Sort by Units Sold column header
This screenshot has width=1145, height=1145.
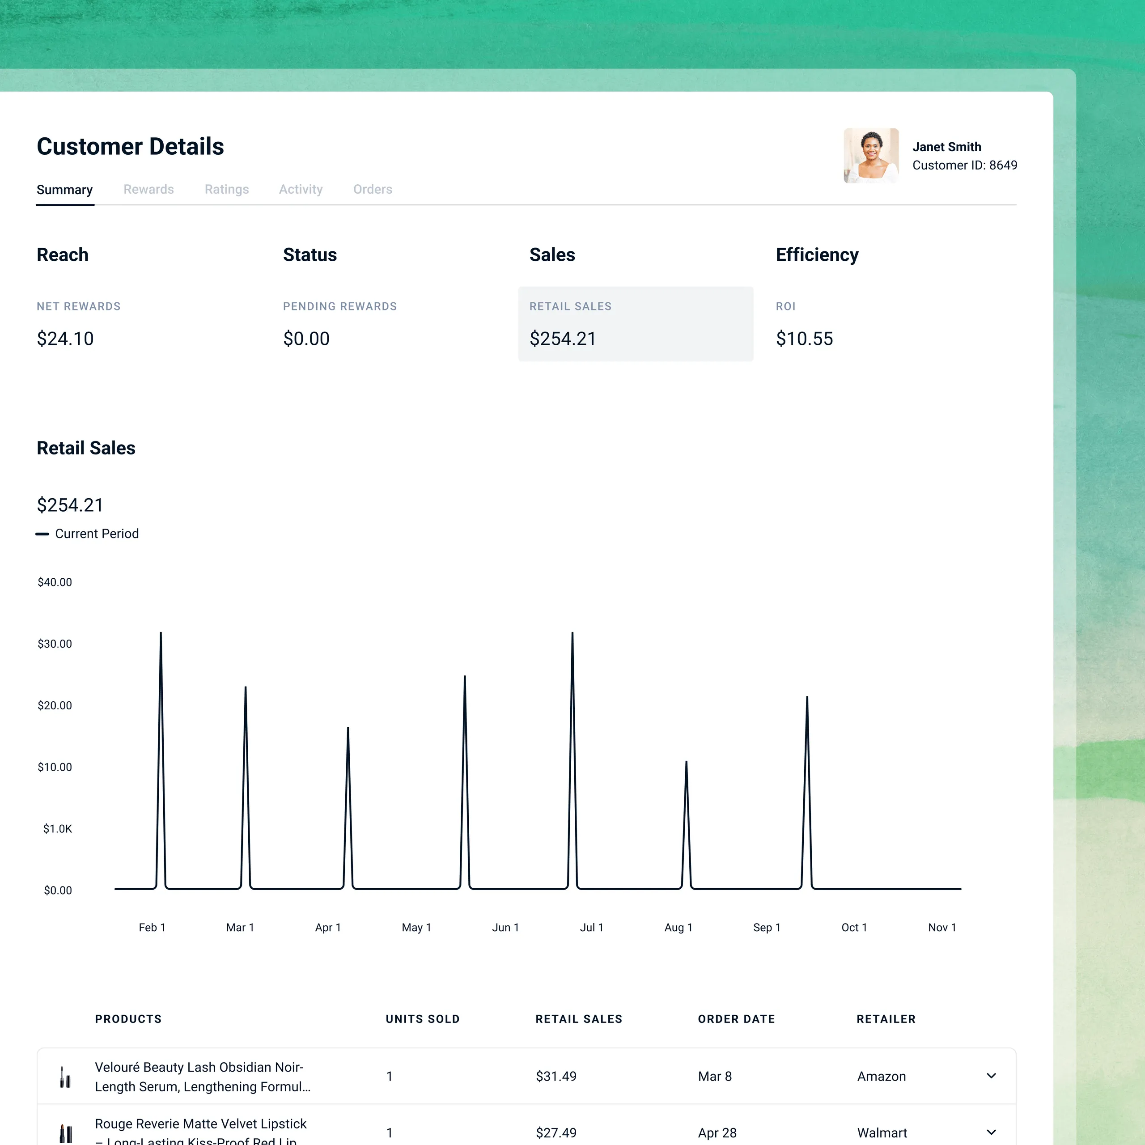pos(423,1019)
